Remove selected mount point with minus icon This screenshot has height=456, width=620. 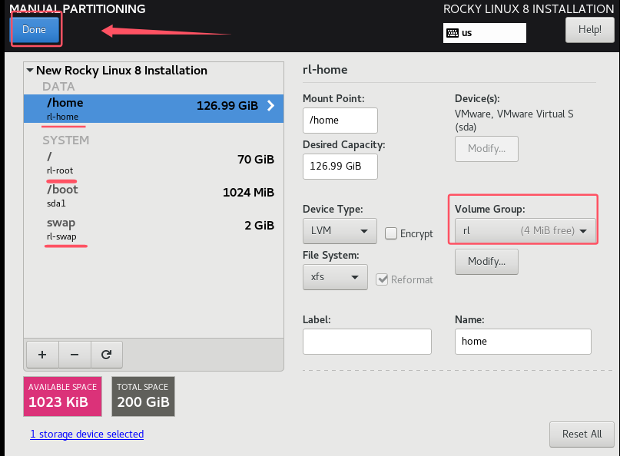[75, 355]
